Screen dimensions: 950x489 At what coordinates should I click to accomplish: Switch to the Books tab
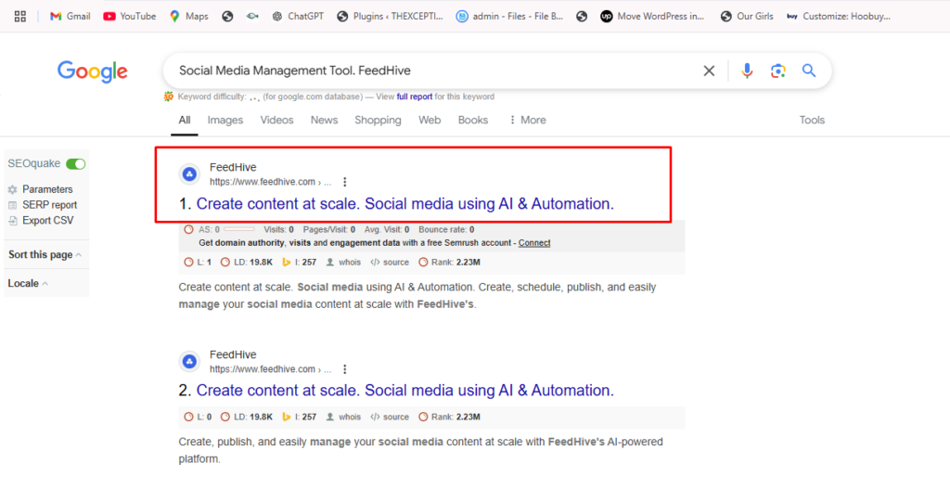point(473,120)
